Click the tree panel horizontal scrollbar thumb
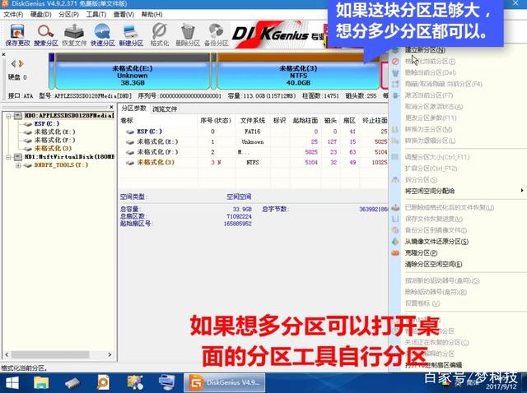 pyautogui.click(x=50, y=354)
